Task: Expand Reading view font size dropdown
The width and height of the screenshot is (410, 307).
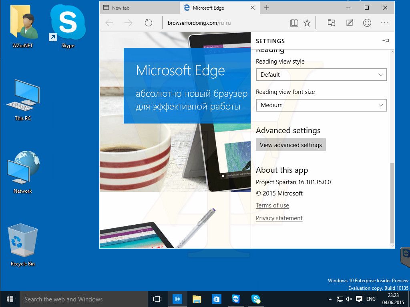Action: point(322,105)
